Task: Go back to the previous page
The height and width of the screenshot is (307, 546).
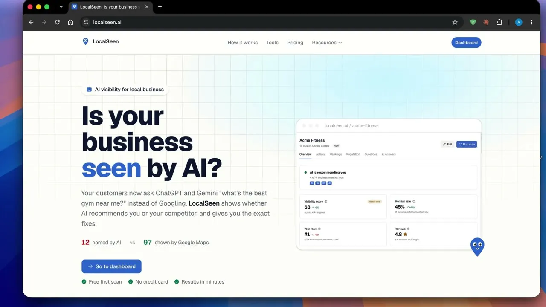Action: coord(31,22)
